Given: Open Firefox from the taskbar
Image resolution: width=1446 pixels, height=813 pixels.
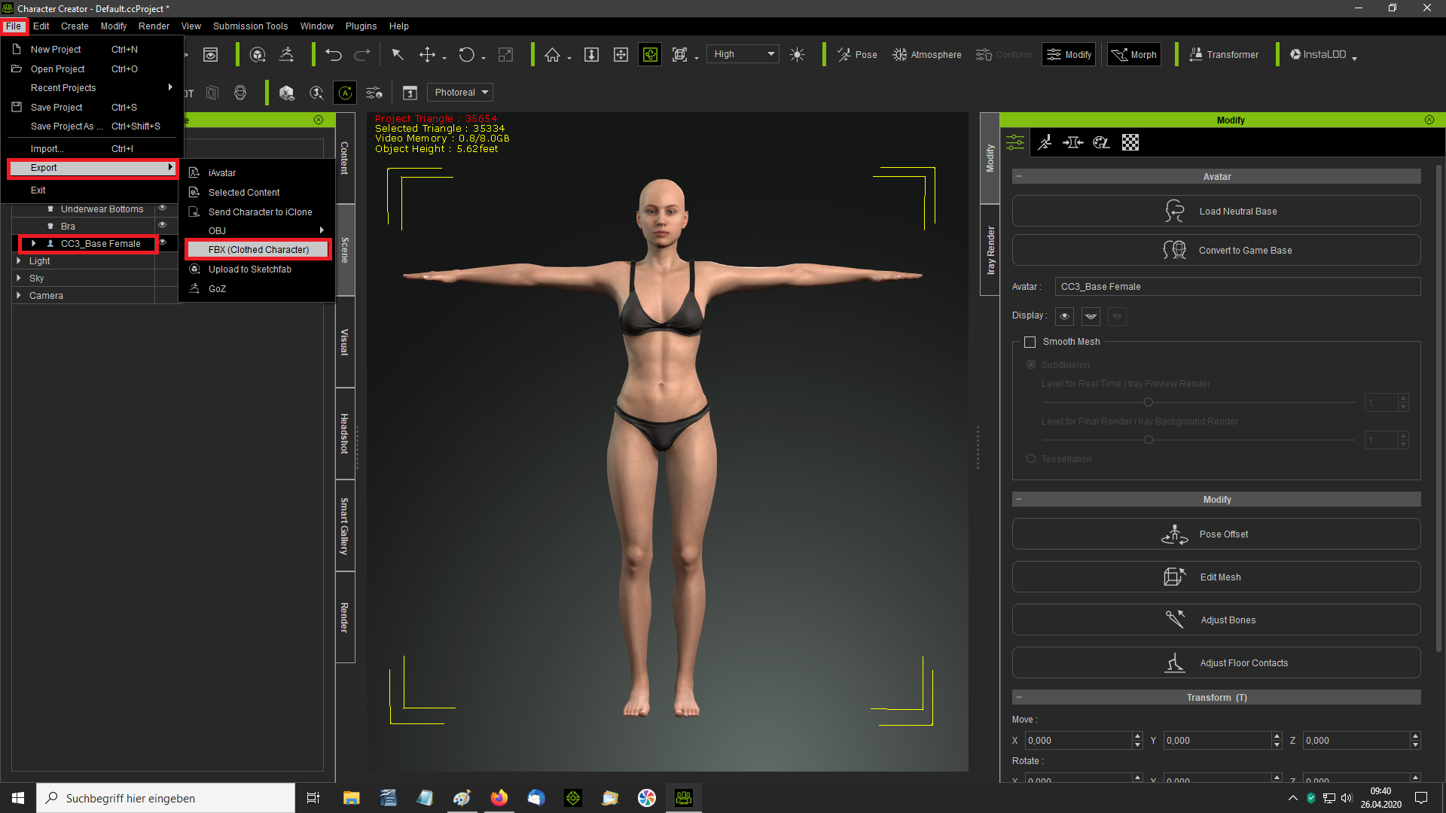Looking at the screenshot, I should (499, 798).
